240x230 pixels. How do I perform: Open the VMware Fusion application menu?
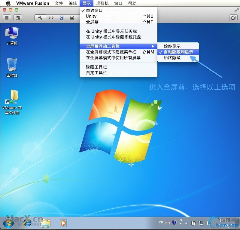(x=33, y=3)
